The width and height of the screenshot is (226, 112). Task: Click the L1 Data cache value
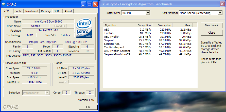click(81, 68)
